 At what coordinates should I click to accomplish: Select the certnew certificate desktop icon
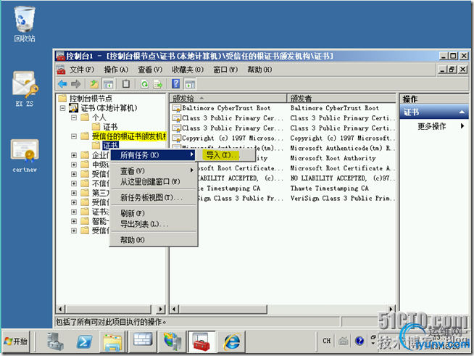[25, 155]
